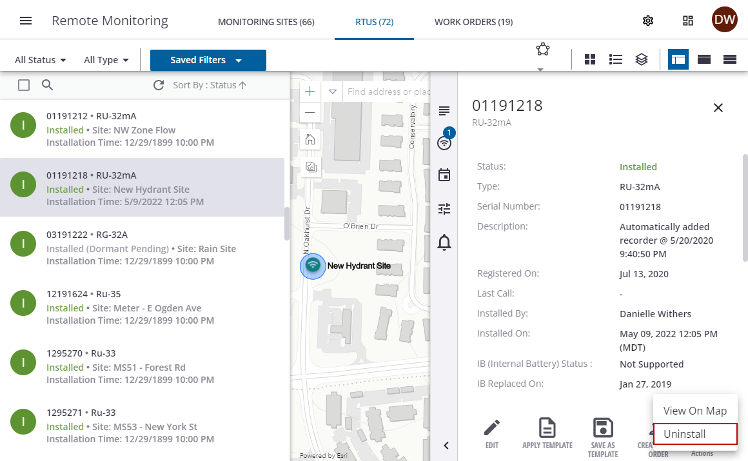This screenshot has width=748, height=461.
Task: Open the alerts bell icon in side panel
Action: coord(444,242)
